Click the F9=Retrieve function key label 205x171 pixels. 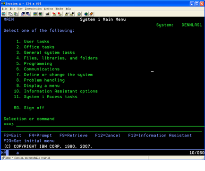coord(73,136)
